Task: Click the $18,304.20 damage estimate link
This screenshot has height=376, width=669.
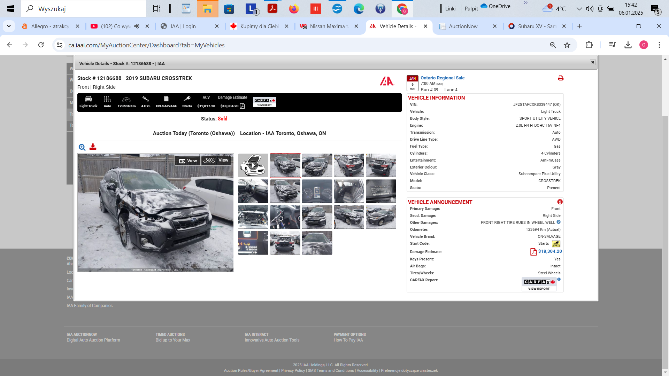Action: click(x=550, y=251)
